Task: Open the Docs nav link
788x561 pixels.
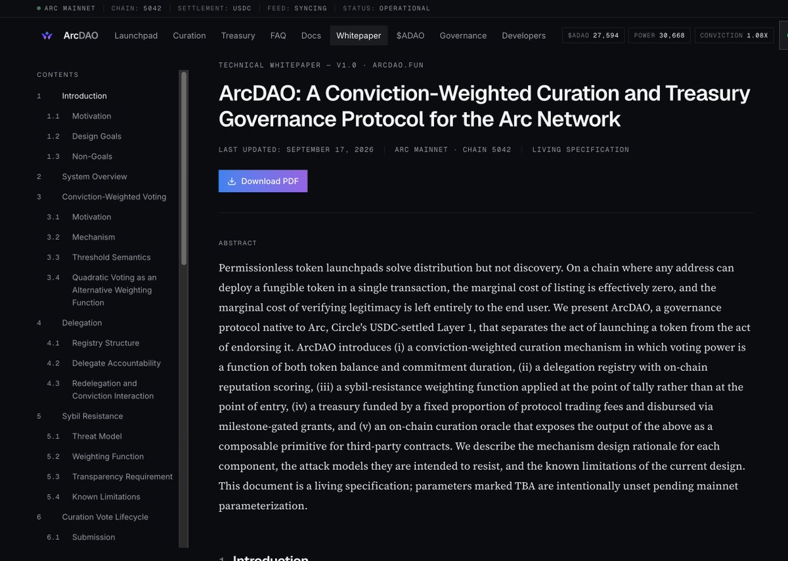Action: click(x=311, y=35)
